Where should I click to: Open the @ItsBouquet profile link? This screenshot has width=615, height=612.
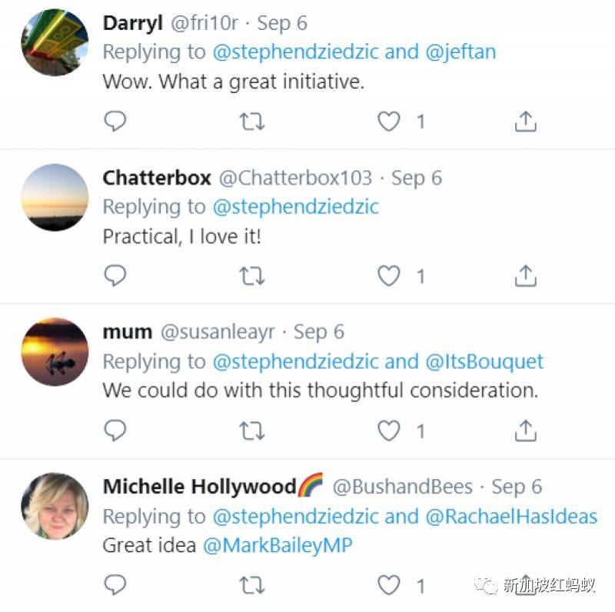[x=484, y=361]
